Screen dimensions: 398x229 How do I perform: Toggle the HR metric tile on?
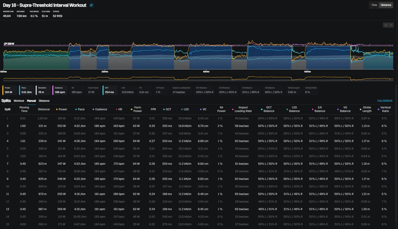click(x=77, y=90)
